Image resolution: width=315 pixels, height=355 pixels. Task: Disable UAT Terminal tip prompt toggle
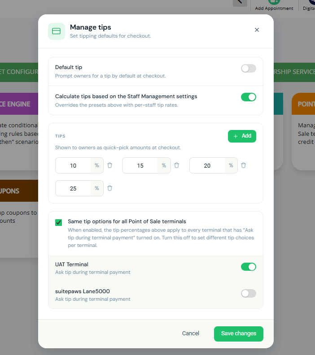[x=249, y=267]
